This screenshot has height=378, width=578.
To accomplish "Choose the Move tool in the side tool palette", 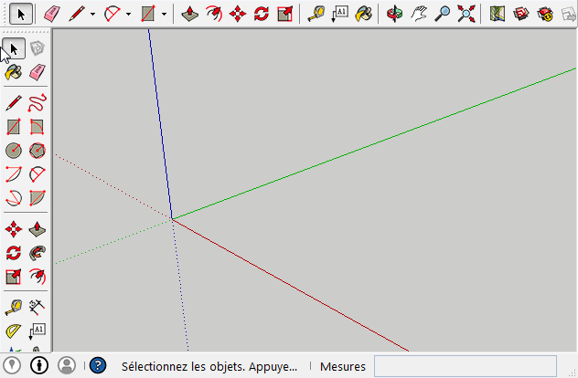I will [14, 229].
